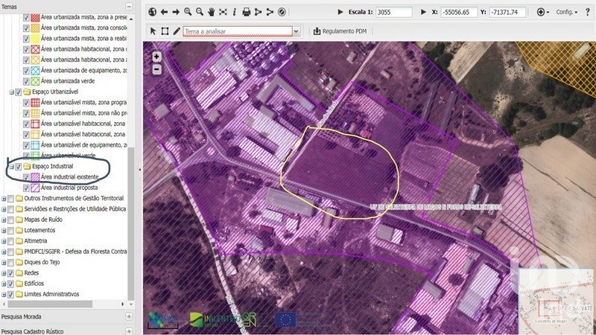Select the pan hand tool
Viewport: 596px width, 335px height.
(212, 13)
